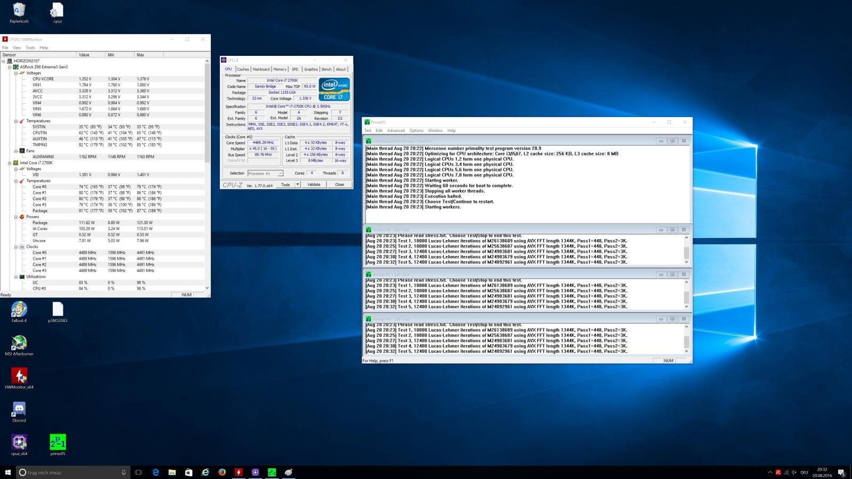Click the clock showing 20:32 in taskbar

click(x=822, y=469)
